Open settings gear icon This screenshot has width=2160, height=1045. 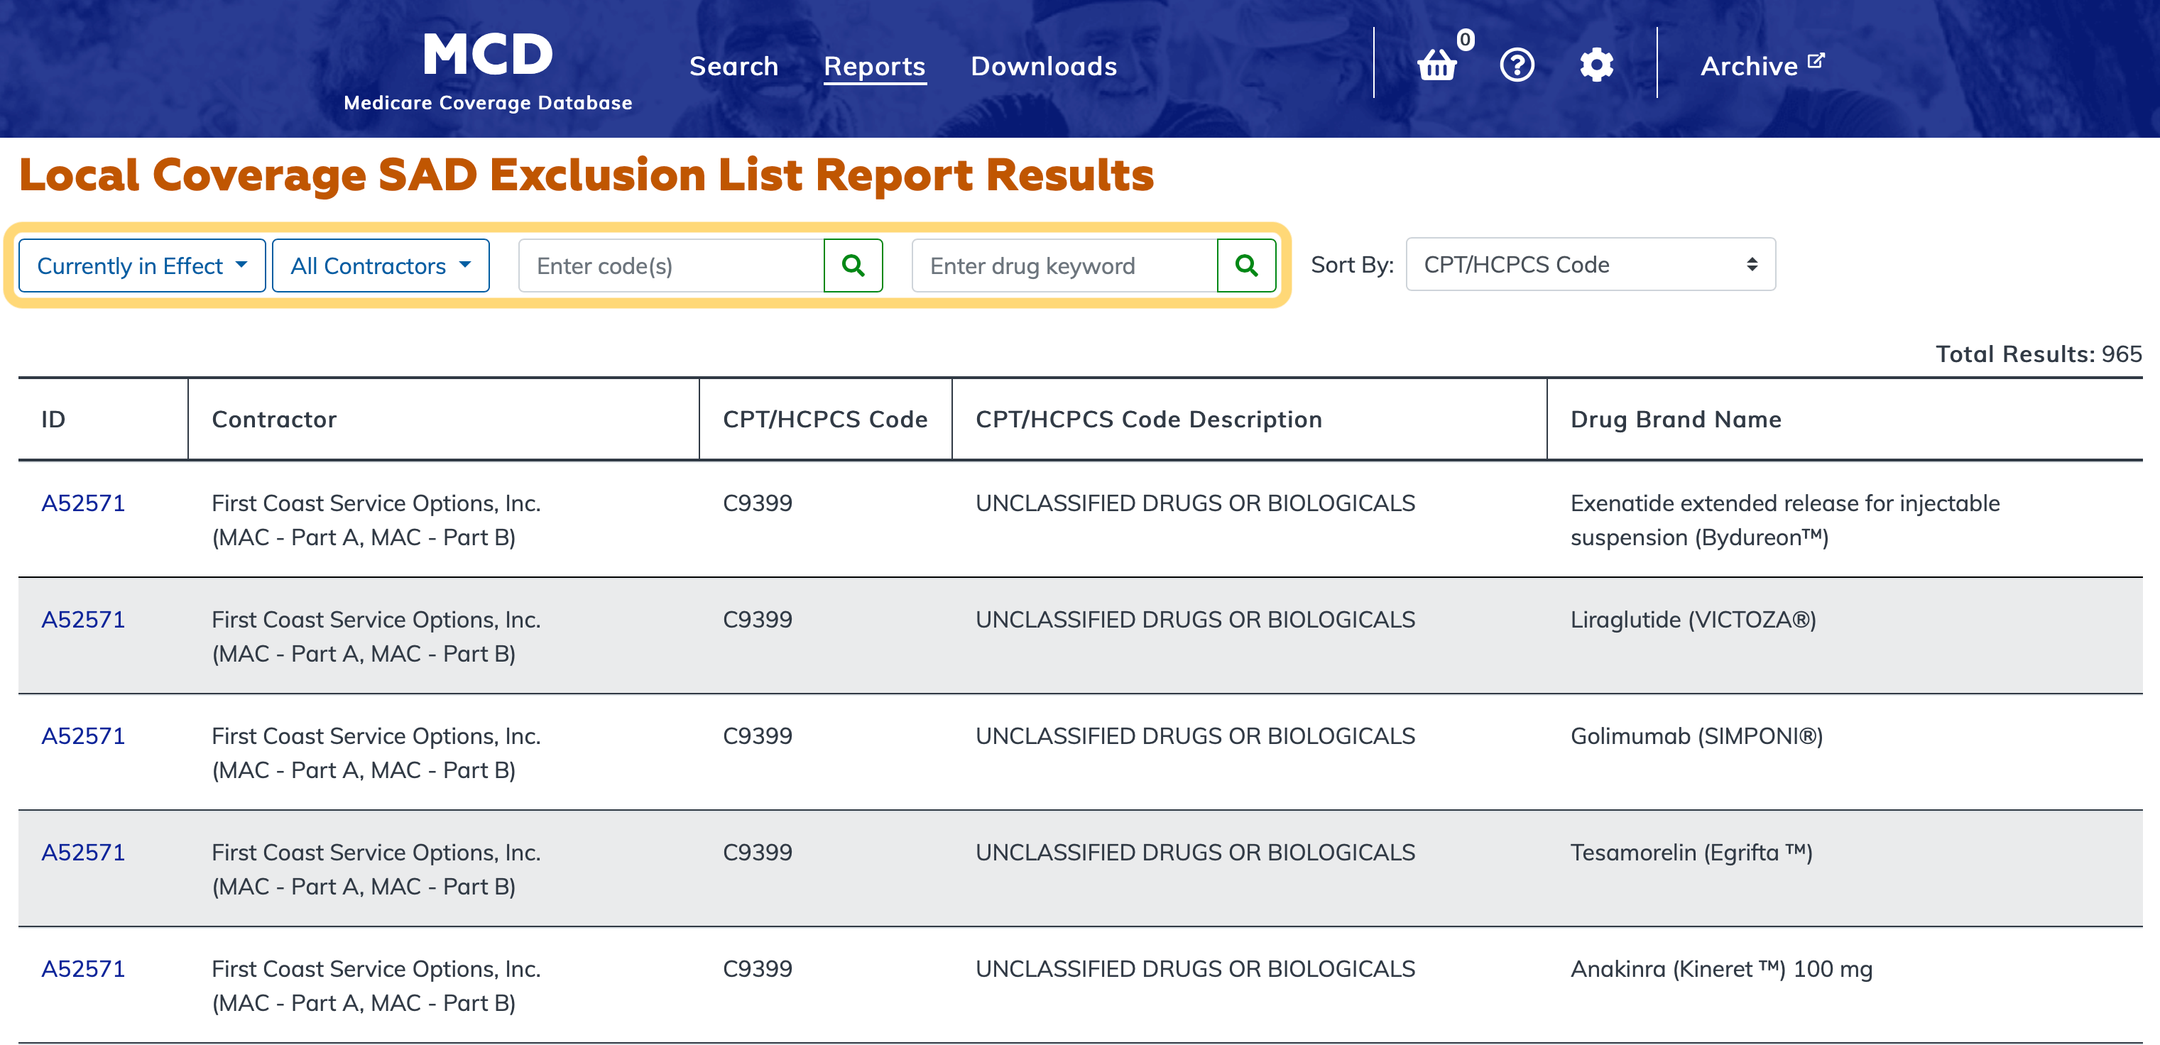pyautogui.click(x=1596, y=65)
